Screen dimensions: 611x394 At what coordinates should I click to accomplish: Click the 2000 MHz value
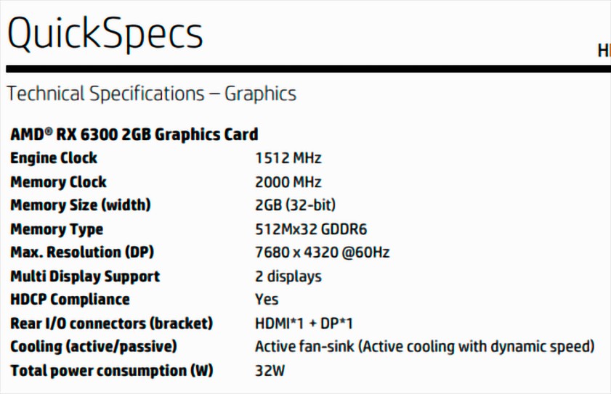288,182
